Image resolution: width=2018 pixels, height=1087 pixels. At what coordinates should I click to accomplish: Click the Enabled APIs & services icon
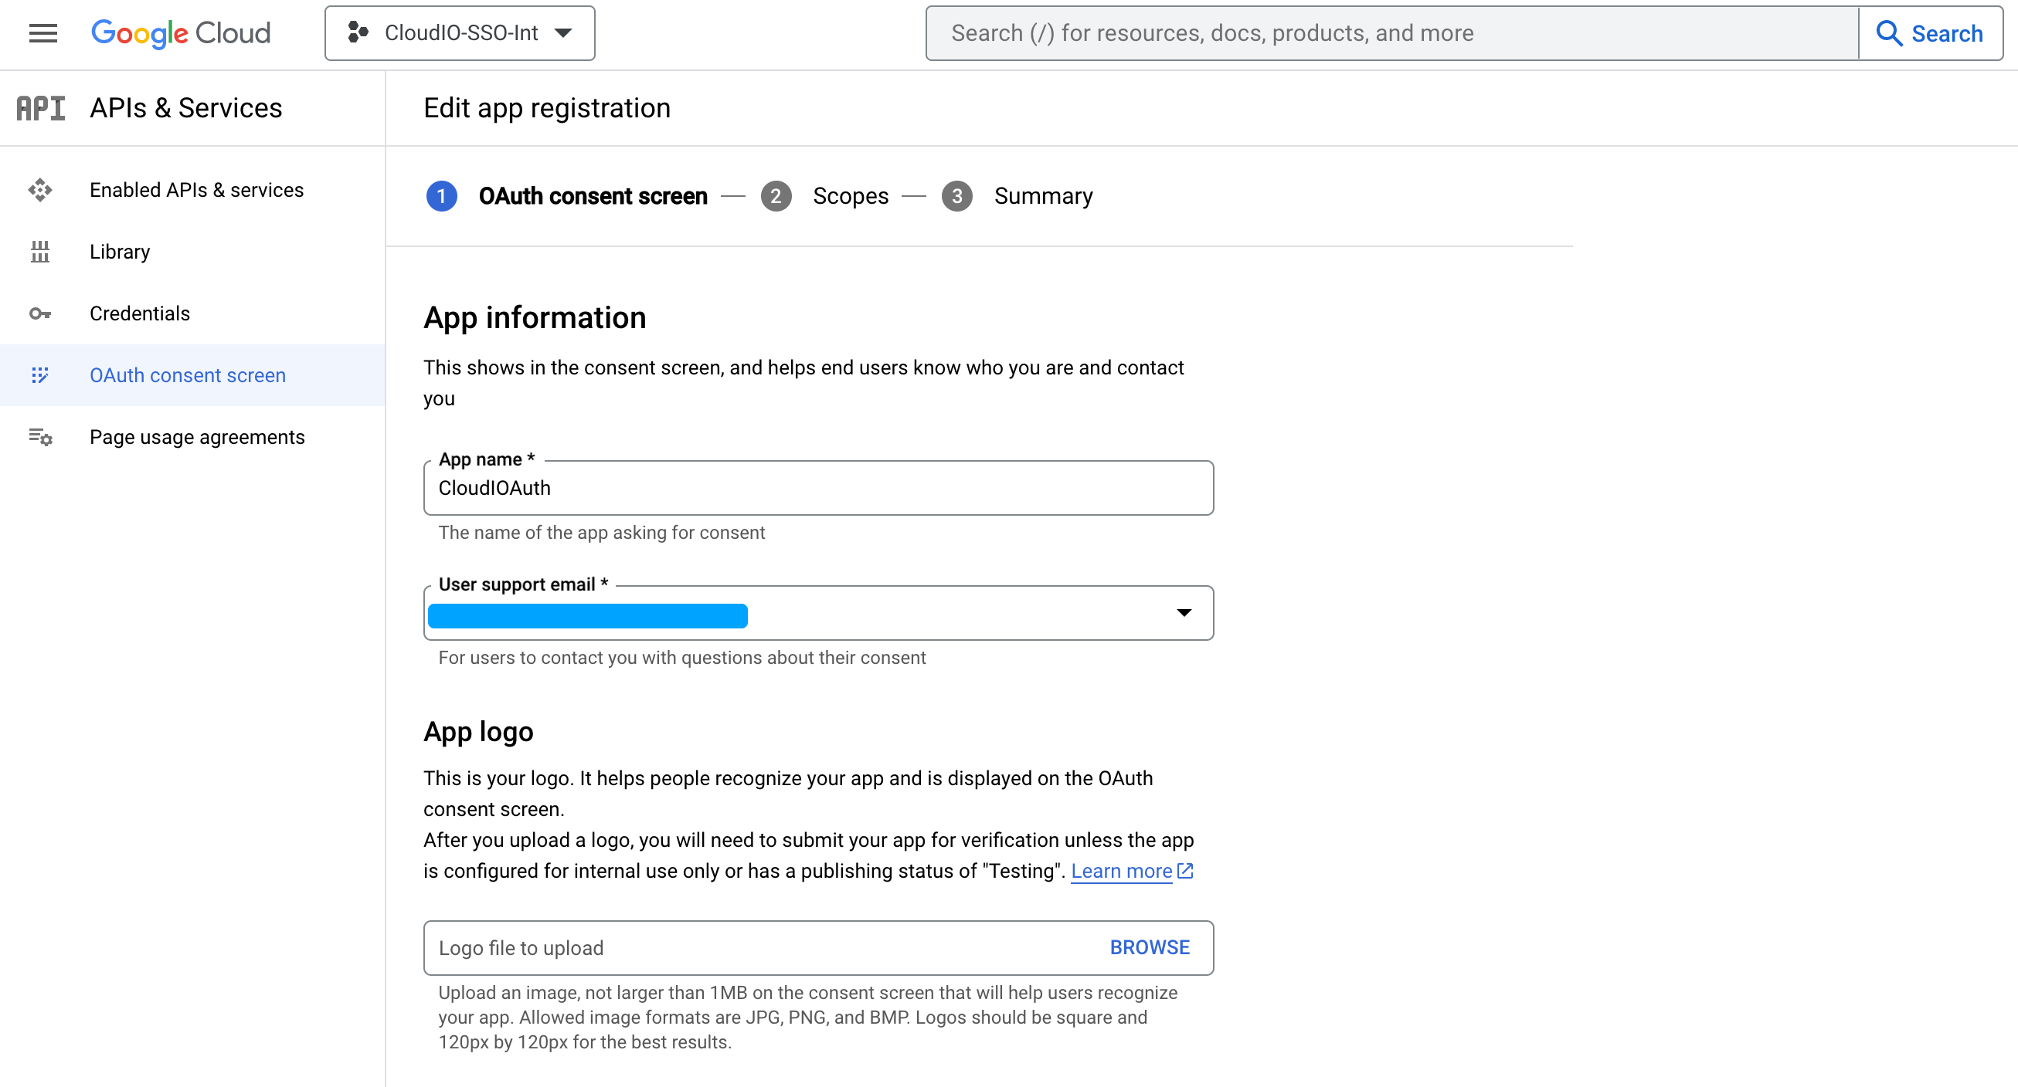[x=40, y=190]
